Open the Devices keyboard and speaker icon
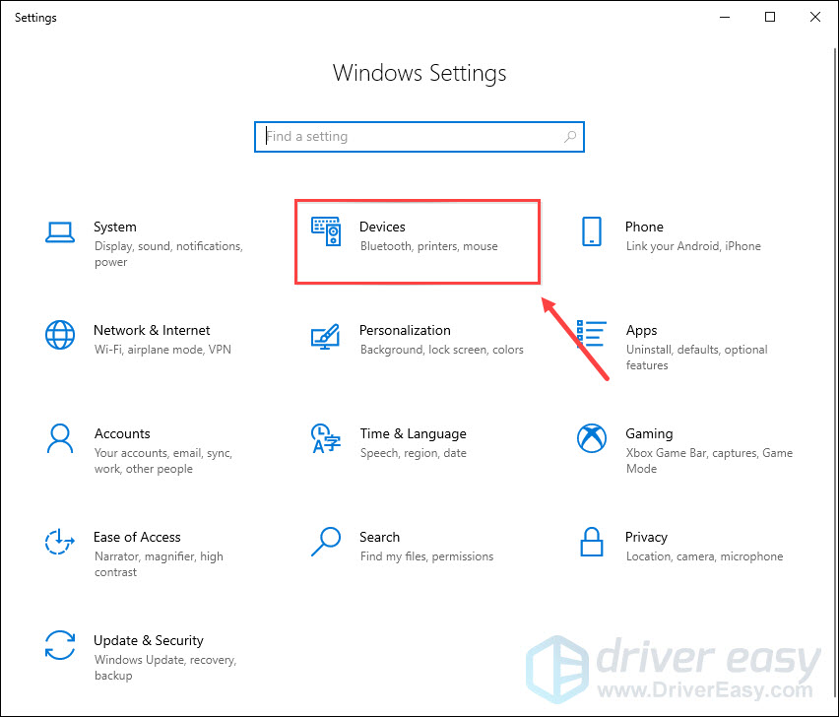The image size is (839, 717). coord(326,231)
